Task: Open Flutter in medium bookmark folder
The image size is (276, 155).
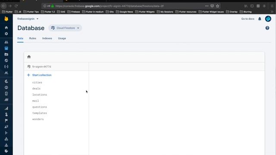Action: click(x=93, y=12)
